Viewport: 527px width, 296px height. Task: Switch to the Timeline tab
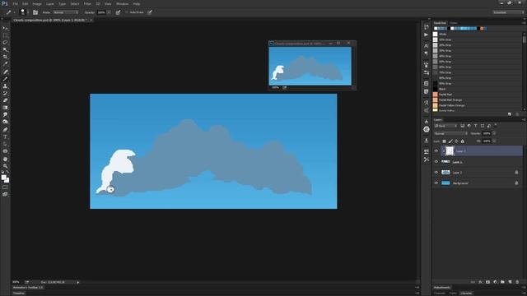click(x=19, y=294)
